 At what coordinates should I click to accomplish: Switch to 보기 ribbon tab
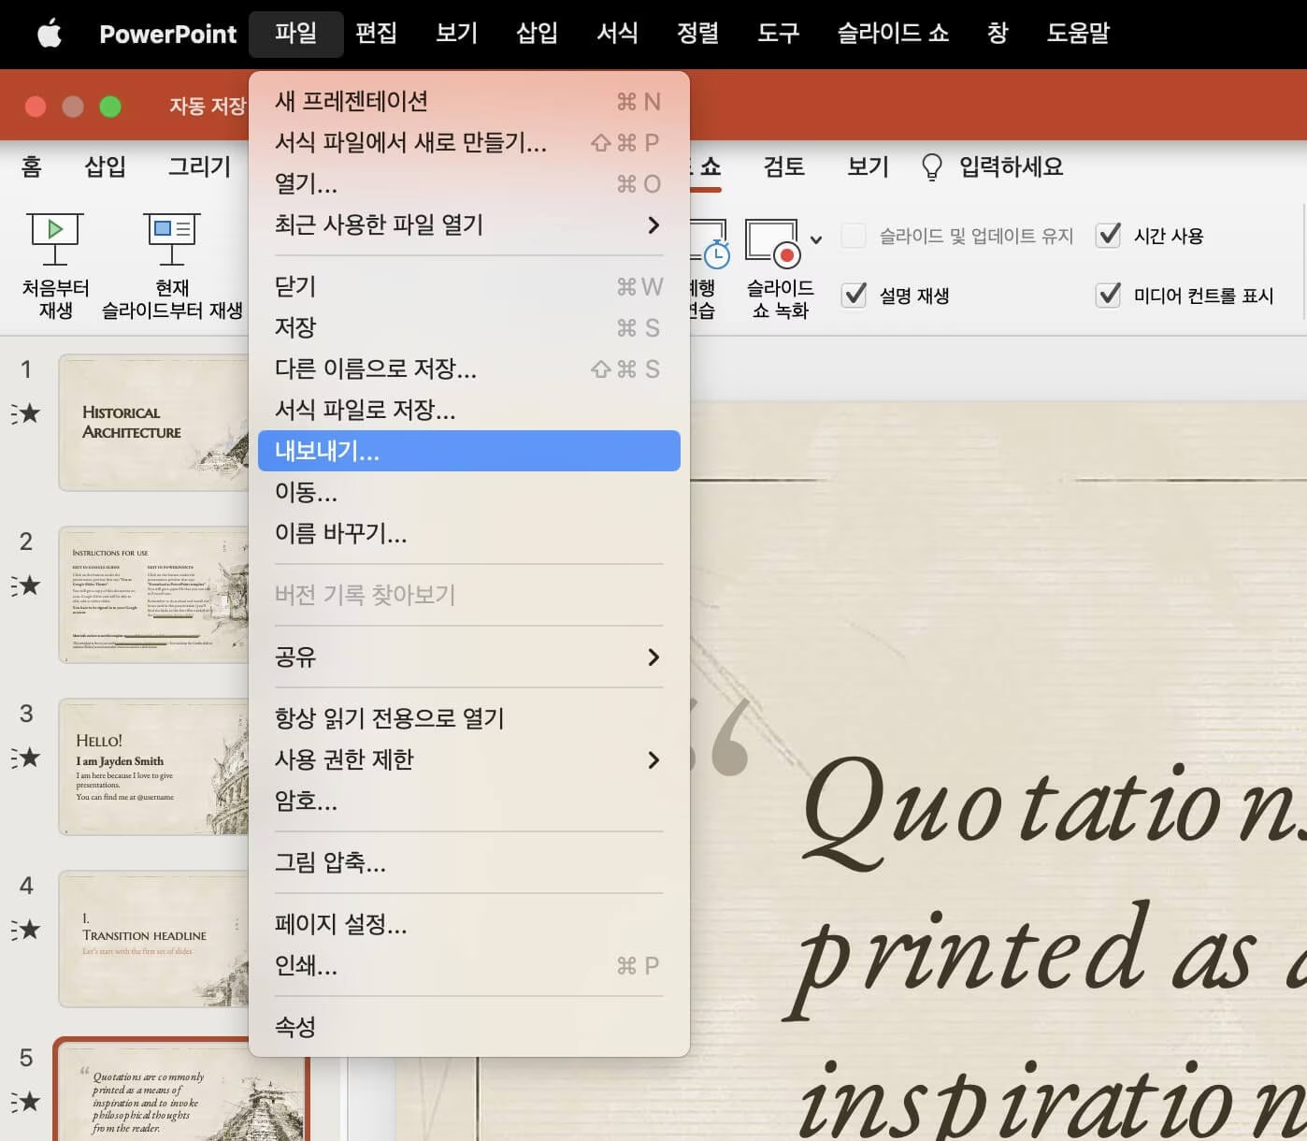point(868,166)
